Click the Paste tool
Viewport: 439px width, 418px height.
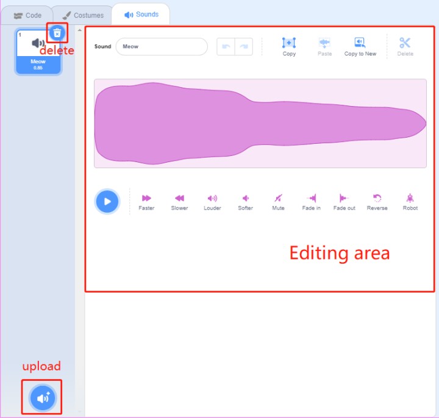(x=324, y=47)
